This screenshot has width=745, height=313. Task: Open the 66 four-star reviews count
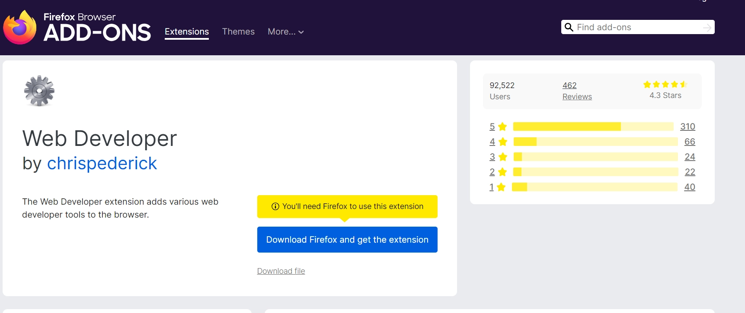coord(690,142)
